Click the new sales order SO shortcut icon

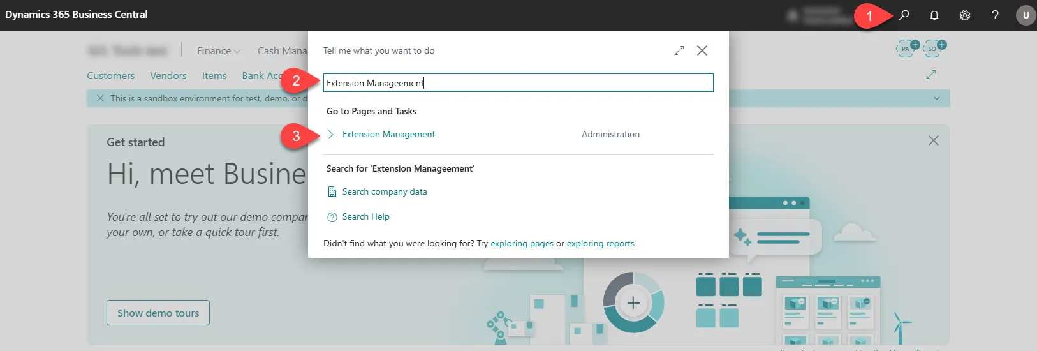[x=934, y=49]
